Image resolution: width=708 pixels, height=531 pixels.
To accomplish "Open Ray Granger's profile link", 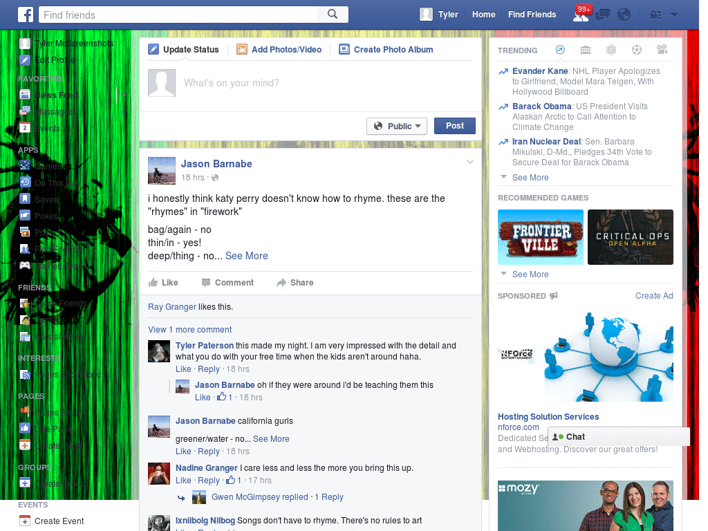I will [x=172, y=307].
